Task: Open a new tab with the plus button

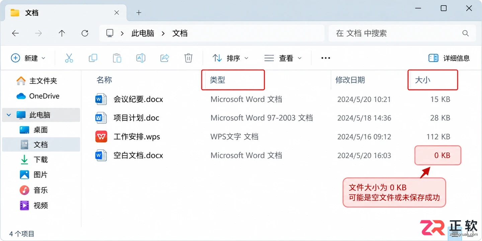Action: [x=139, y=13]
